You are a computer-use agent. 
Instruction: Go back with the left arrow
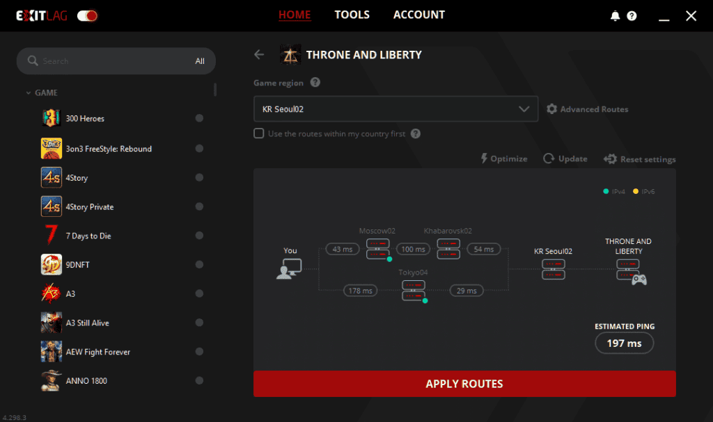coord(259,54)
